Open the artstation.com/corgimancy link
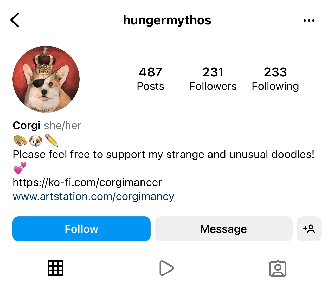The image size is (334, 284). tap(93, 196)
